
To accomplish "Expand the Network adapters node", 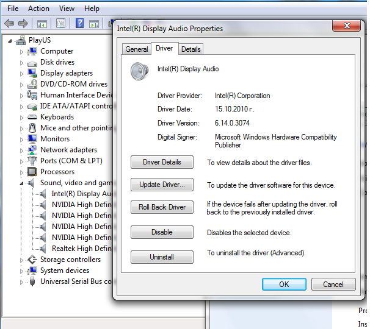I will (x=21, y=150).
